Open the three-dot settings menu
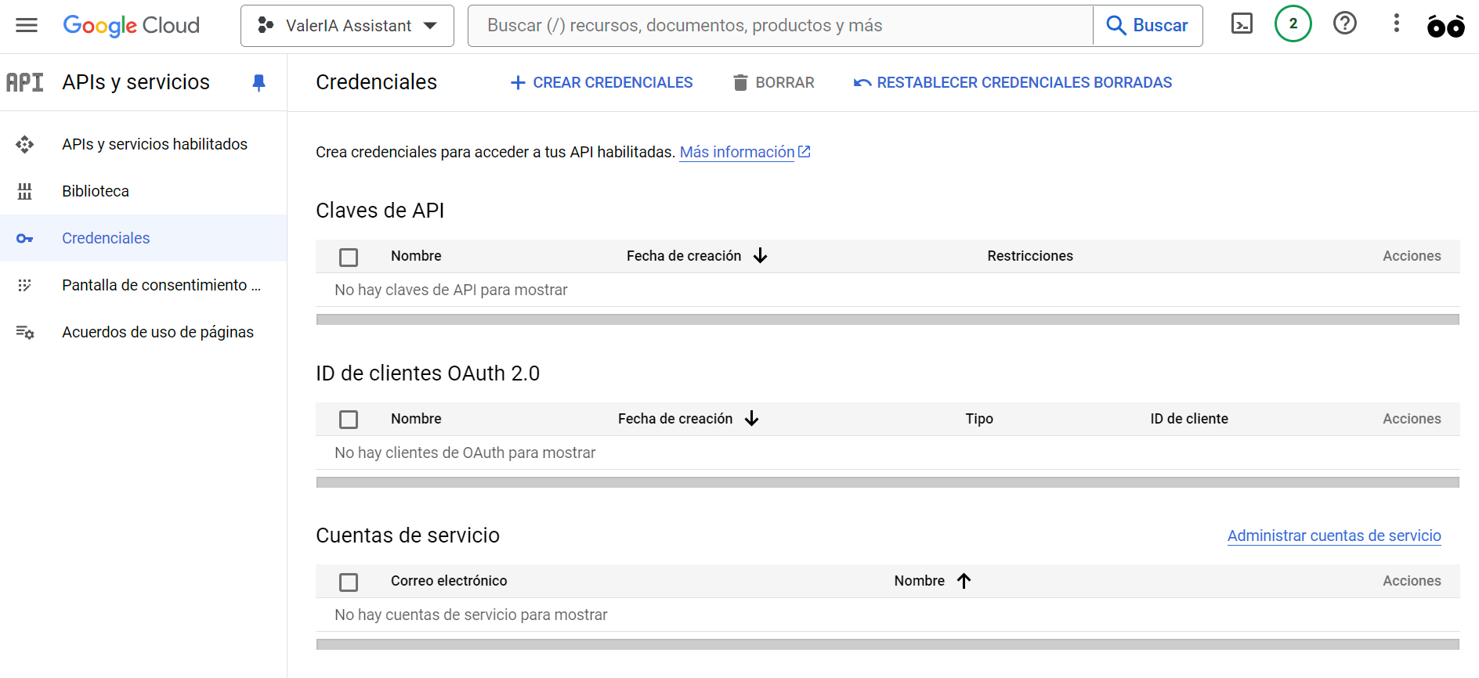 tap(1397, 23)
